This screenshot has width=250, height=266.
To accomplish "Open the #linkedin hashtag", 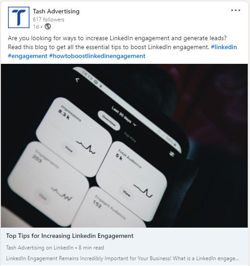I will (224, 47).
